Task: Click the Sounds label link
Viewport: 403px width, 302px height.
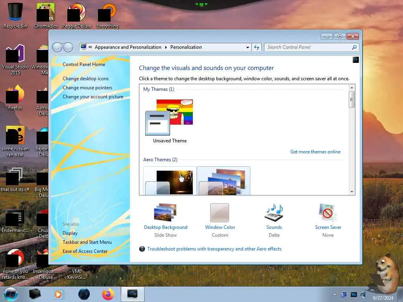Action: tap(274, 227)
